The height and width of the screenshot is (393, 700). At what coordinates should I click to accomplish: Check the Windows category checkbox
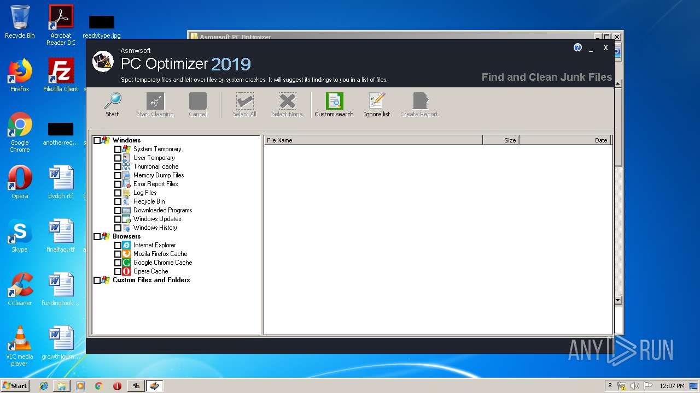97,140
